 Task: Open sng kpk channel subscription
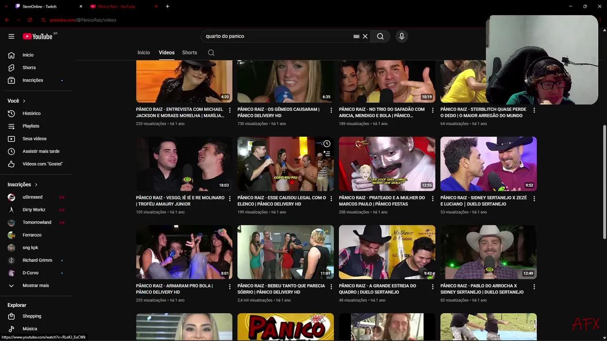click(37, 248)
